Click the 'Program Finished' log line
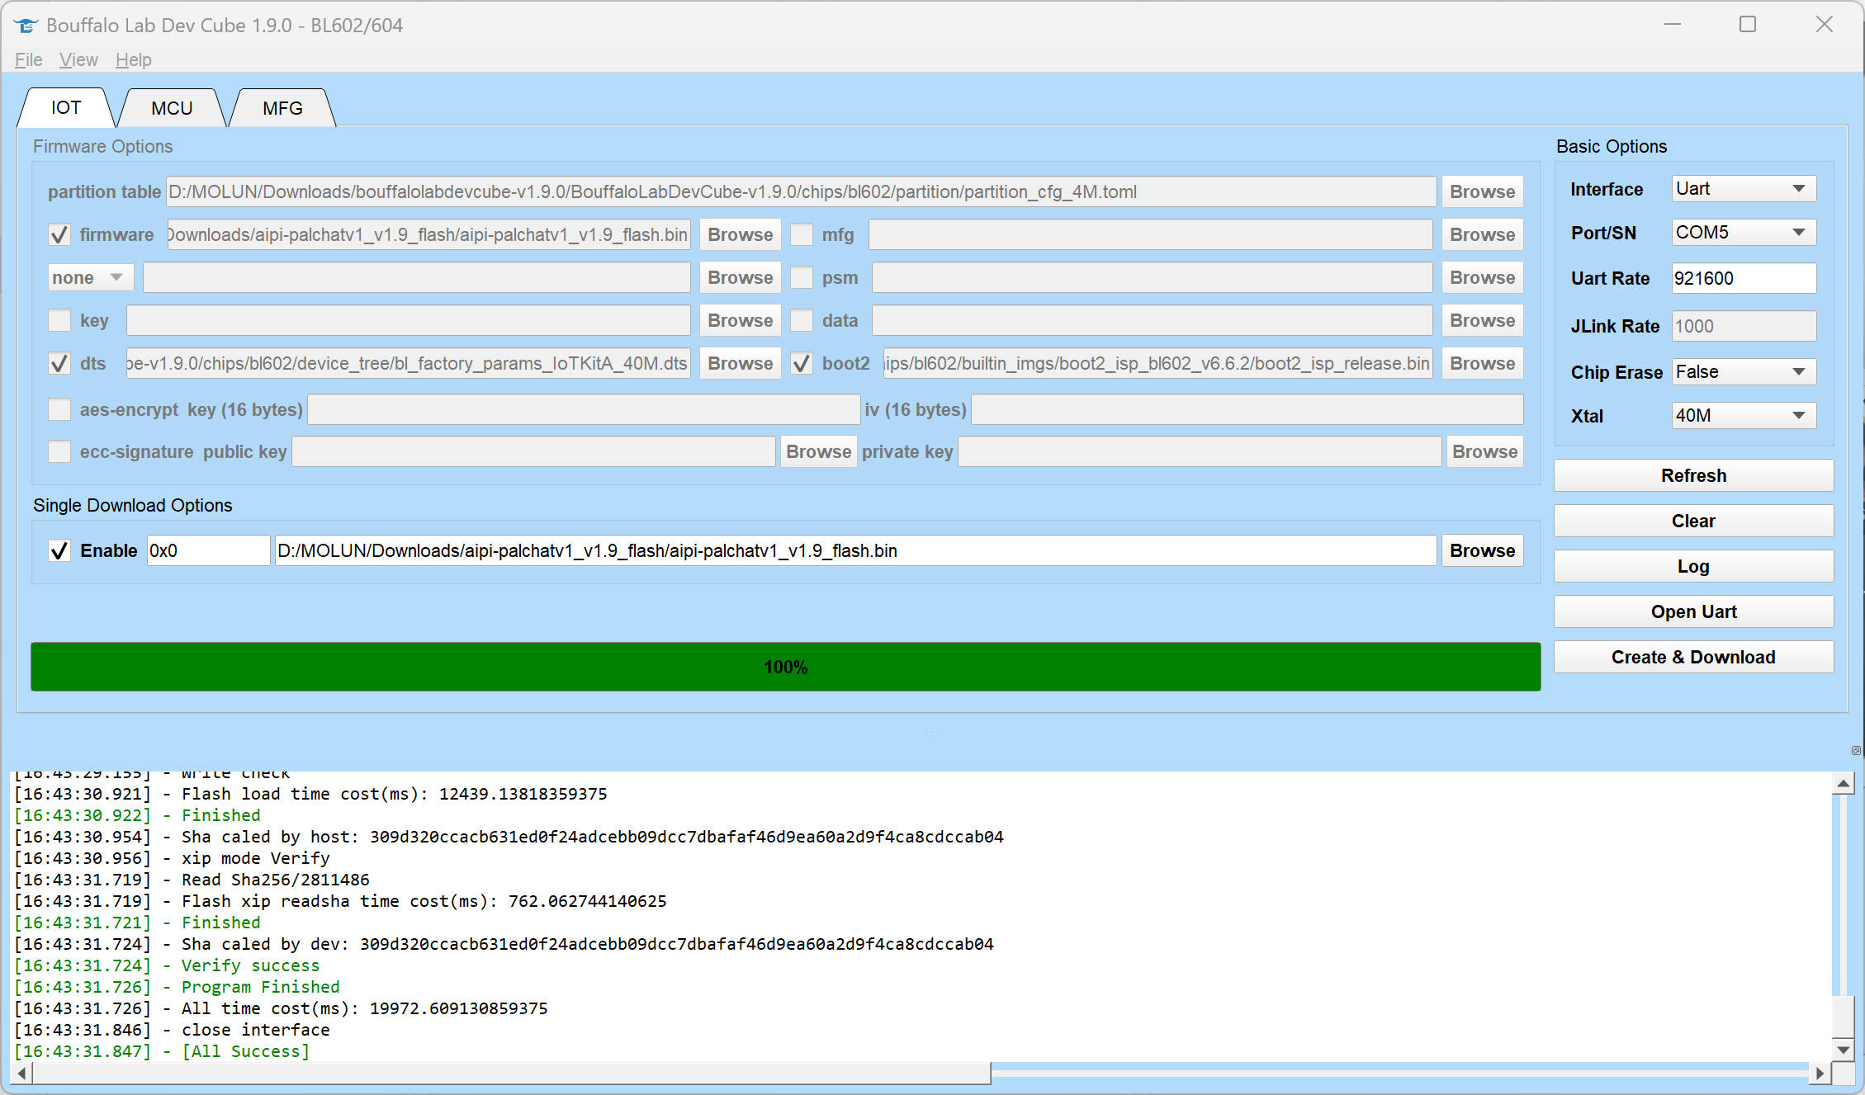 (x=177, y=987)
